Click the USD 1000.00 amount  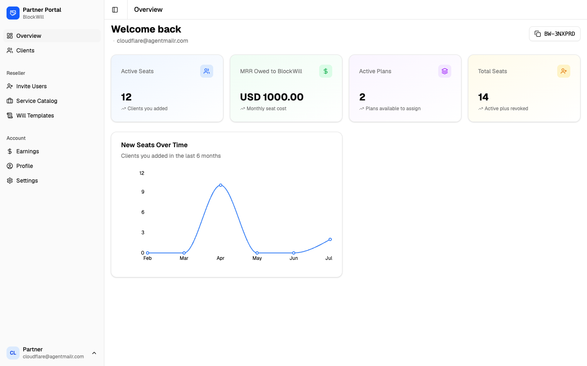[x=272, y=97]
